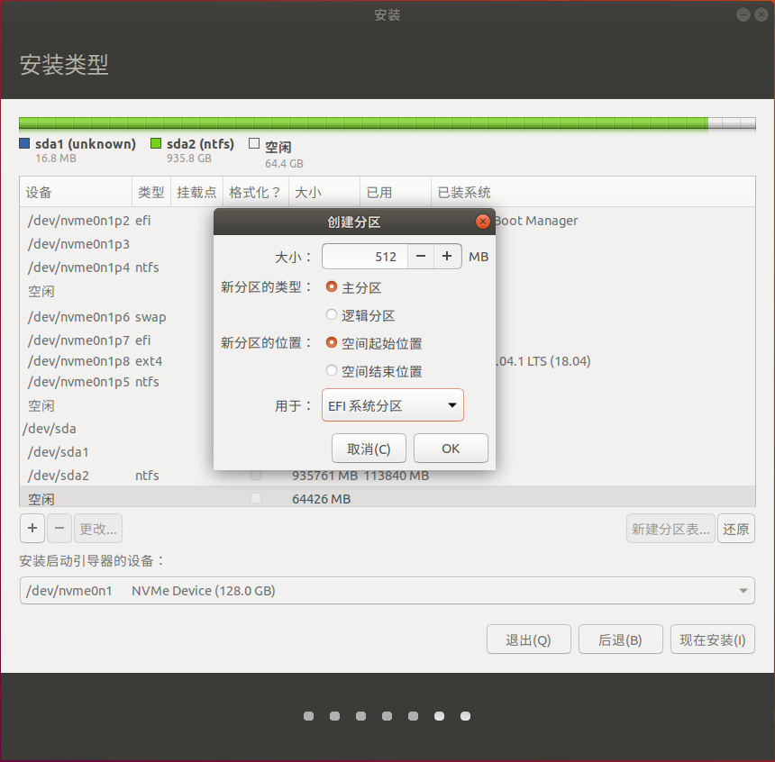The height and width of the screenshot is (762, 775).
Task: Confirm the partition with the OK button
Action: 451,449
